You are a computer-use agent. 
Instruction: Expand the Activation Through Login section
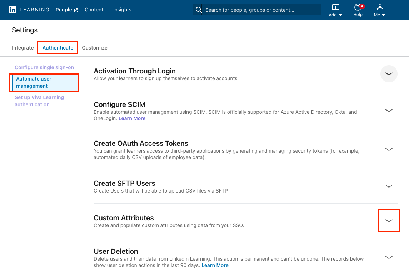pyautogui.click(x=389, y=74)
